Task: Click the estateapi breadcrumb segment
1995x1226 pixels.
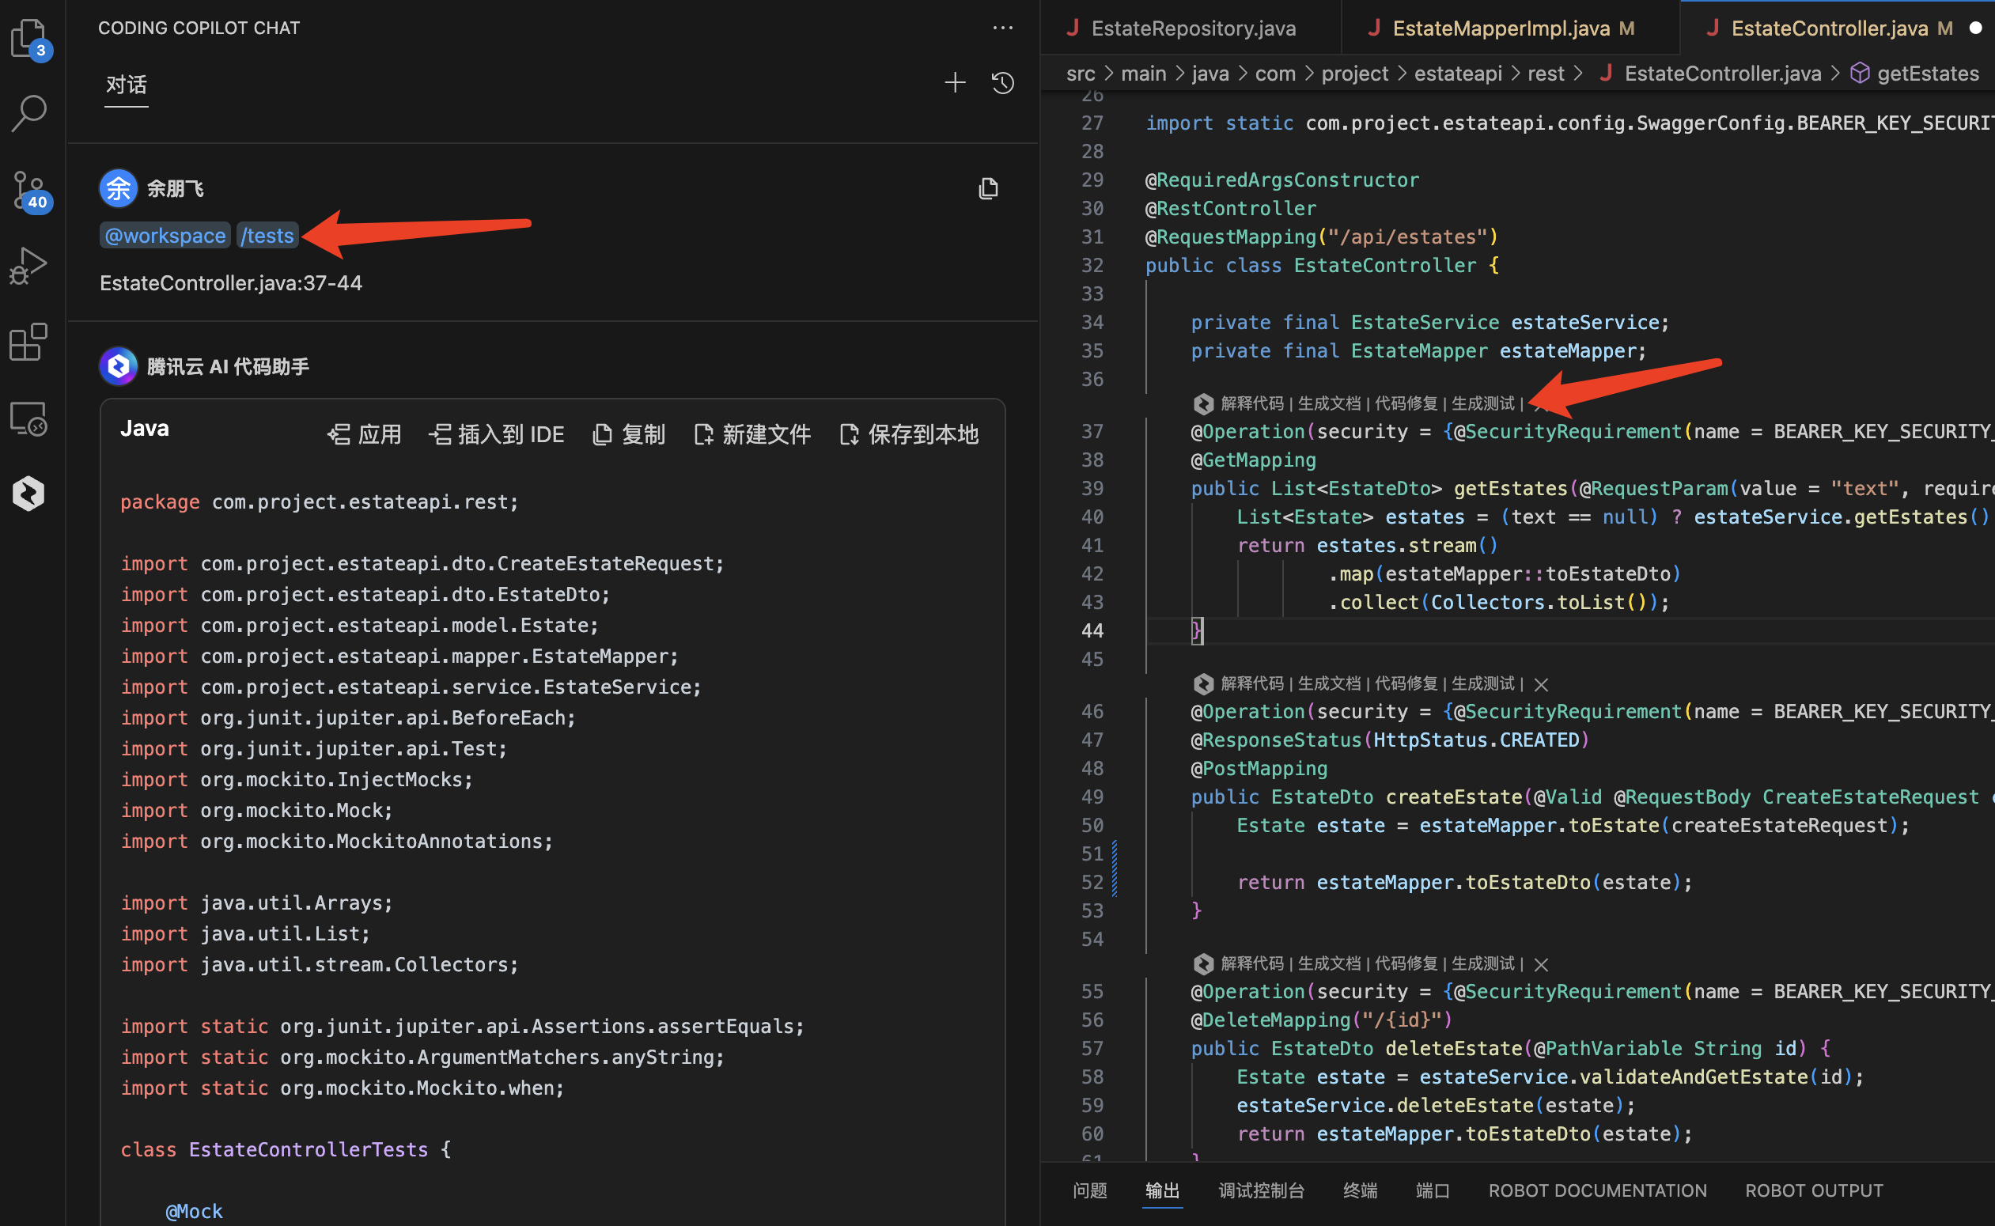Action: (x=1457, y=74)
